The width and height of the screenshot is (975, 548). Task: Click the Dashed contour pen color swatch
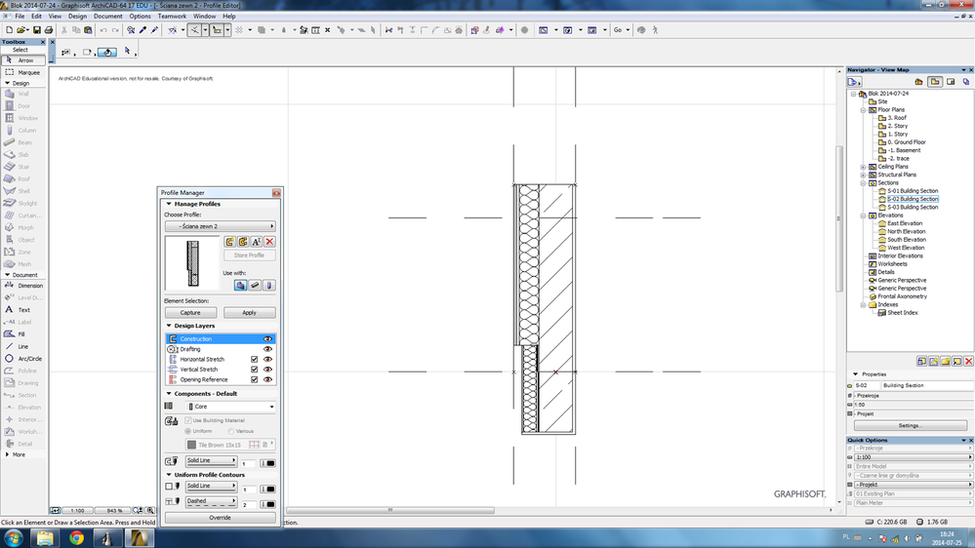(x=268, y=504)
